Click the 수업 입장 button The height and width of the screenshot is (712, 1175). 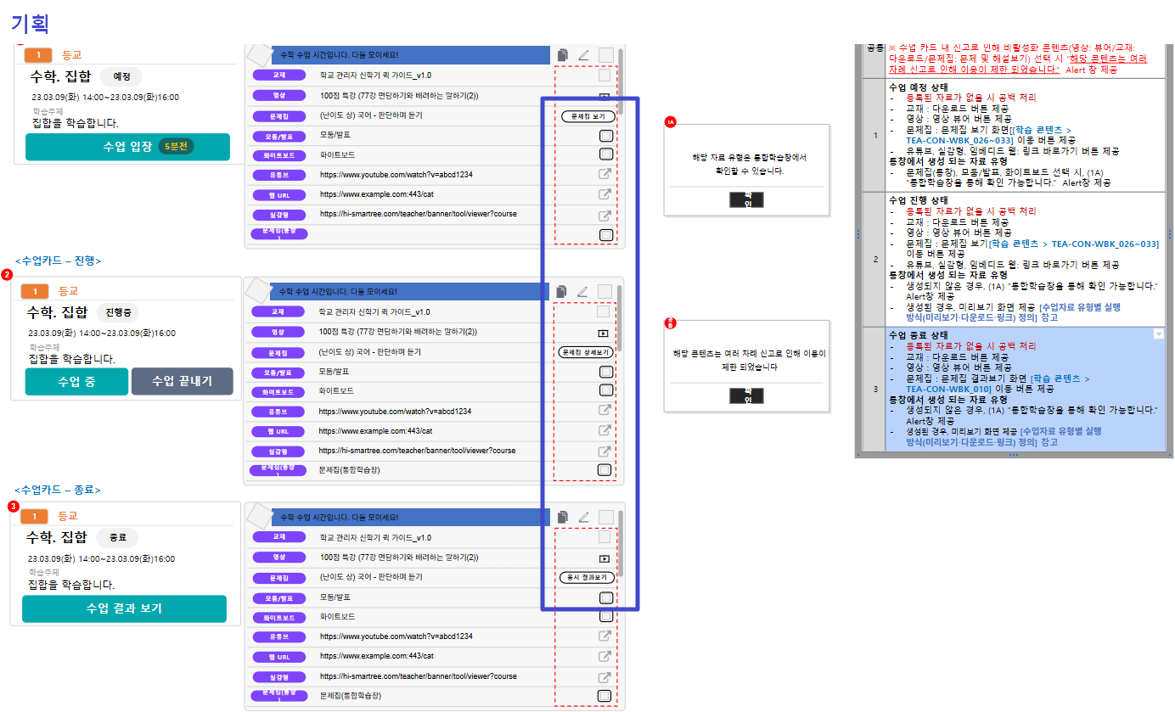click(127, 147)
